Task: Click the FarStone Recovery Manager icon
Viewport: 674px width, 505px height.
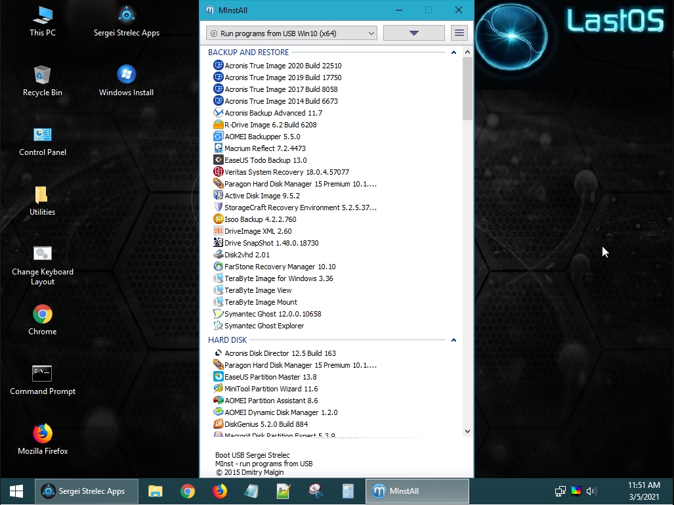Action: tap(219, 267)
